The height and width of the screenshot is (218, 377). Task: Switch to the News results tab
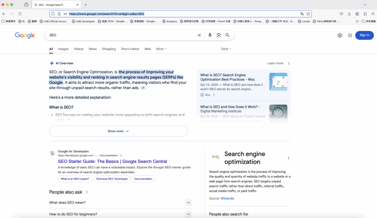(92, 49)
